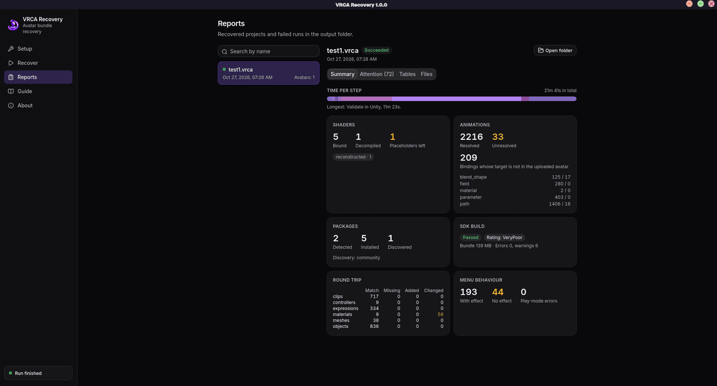Click the Discovery: community text

pos(356,258)
